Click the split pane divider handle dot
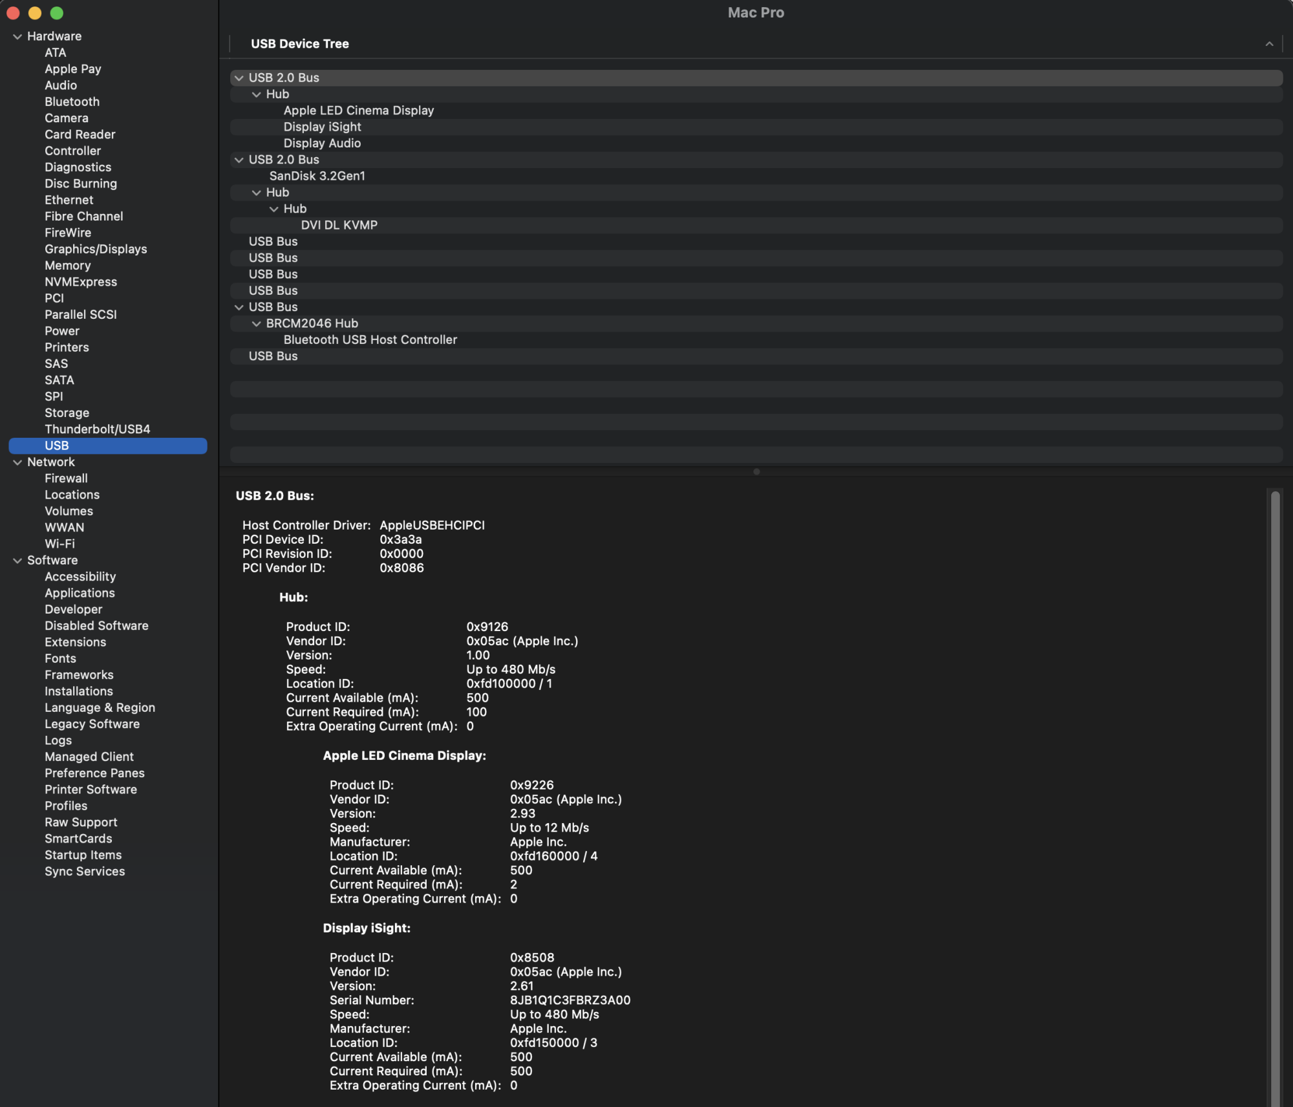The width and height of the screenshot is (1293, 1107). click(x=756, y=471)
